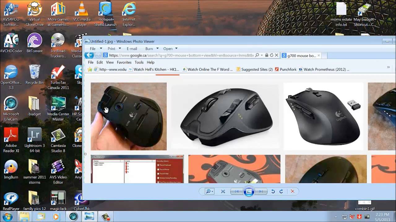Screen dimensions: 396x222
Task: Launch ImgBurn desktop icon
Action: click(x=11, y=170)
